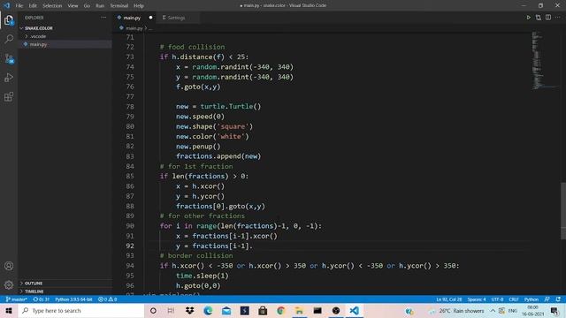Open editor More Actions ellipsis
566x318 pixels.
[x=558, y=18]
